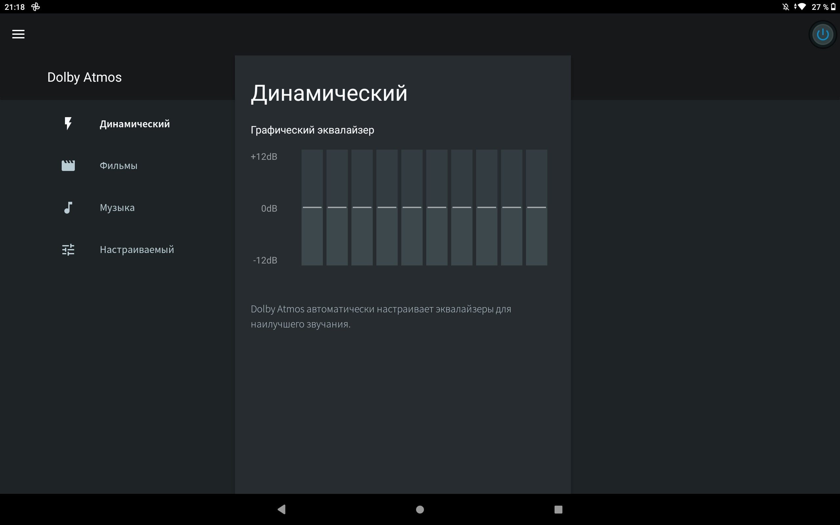Viewport: 840px width, 525px height.
Task: Tap the battery icon in status bar
Action: pos(833,7)
